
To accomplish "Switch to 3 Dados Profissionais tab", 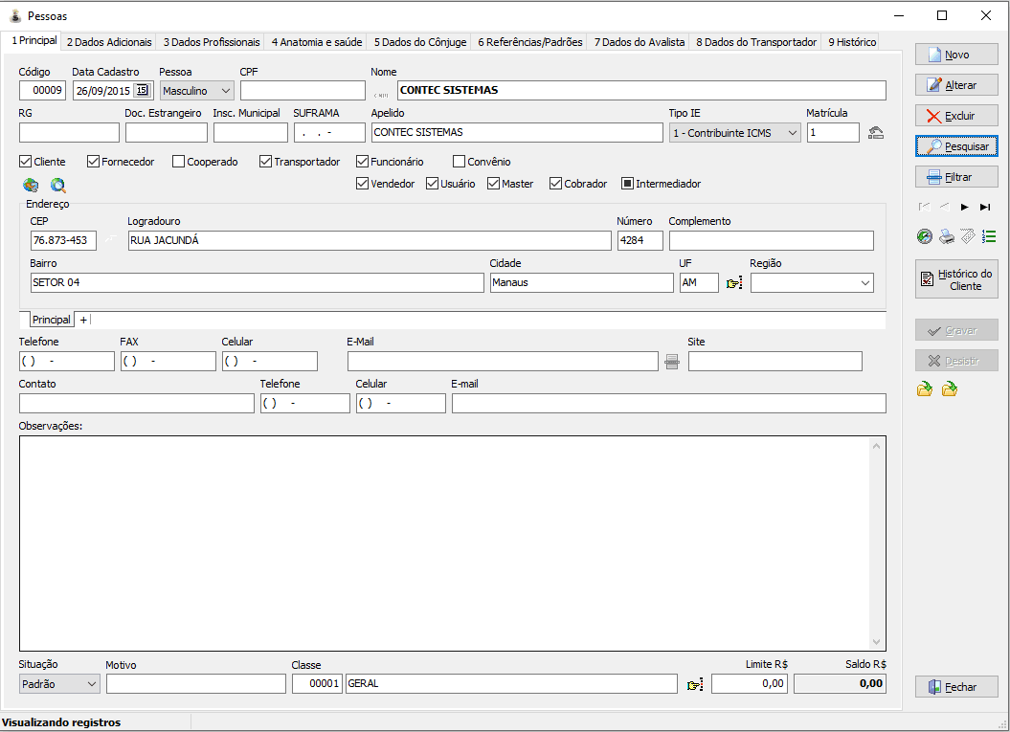I will click(x=212, y=42).
